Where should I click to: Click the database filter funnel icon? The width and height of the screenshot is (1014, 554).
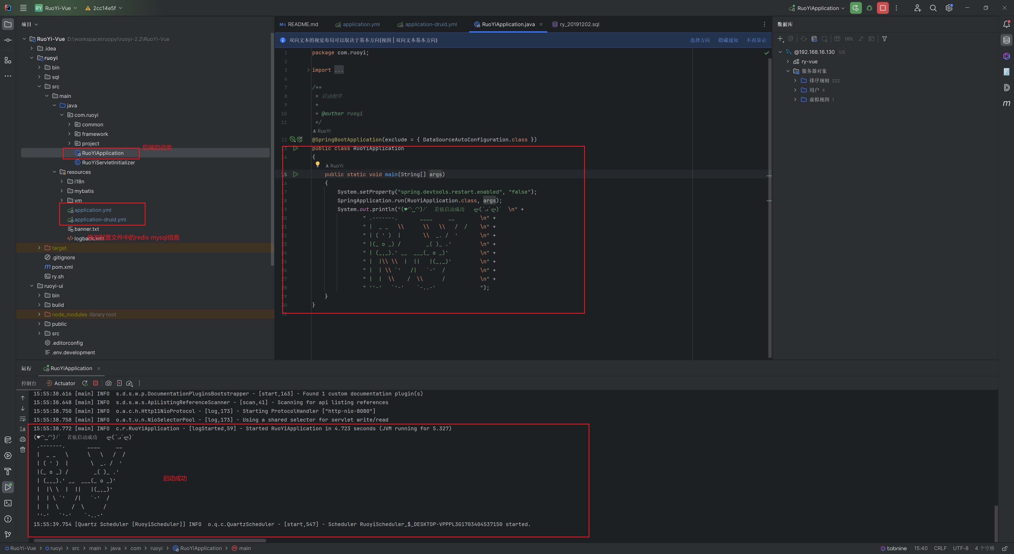[x=885, y=39]
